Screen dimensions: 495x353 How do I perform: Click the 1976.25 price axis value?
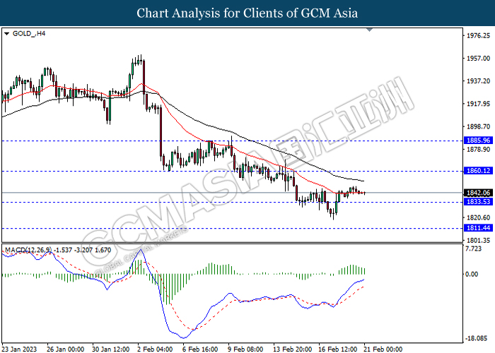pyautogui.click(x=478, y=35)
